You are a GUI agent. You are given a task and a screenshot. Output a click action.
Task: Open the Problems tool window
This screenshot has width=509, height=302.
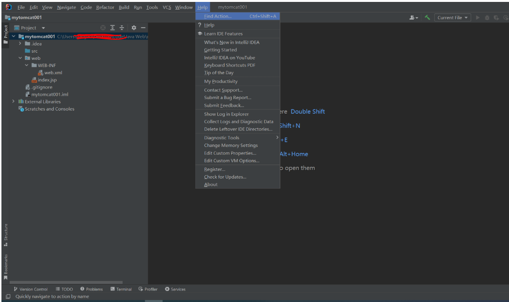click(x=91, y=289)
